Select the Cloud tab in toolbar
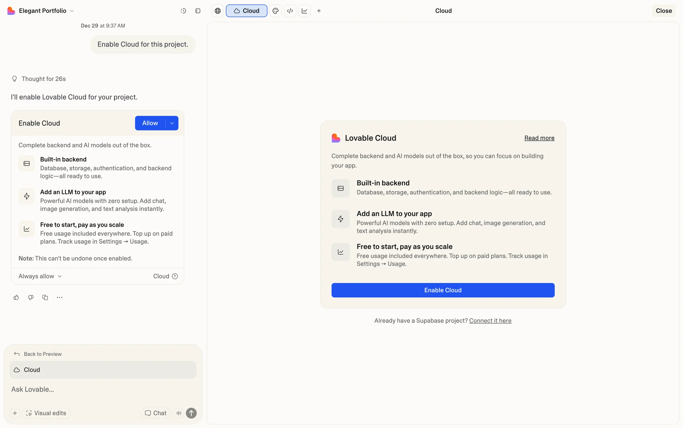The width and height of the screenshot is (683, 428). [x=247, y=11]
